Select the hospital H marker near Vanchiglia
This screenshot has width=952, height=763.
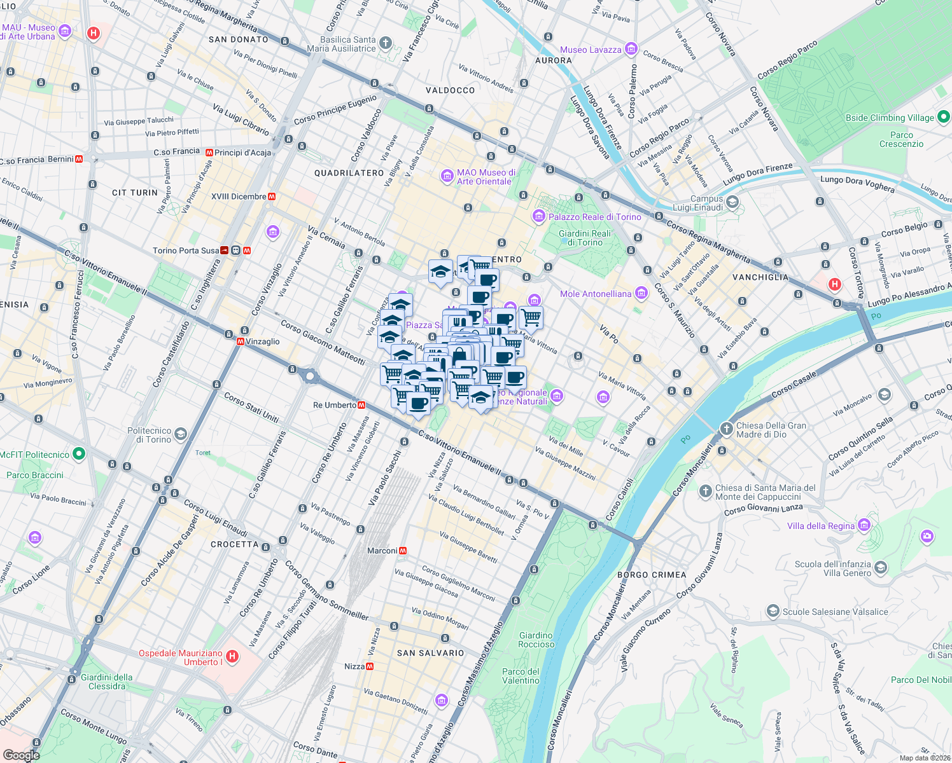coord(834,283)
